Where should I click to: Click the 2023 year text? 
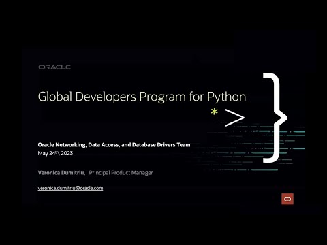67,153
